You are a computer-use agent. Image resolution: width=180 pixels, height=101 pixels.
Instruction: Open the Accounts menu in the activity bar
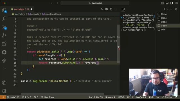point(4,83)
